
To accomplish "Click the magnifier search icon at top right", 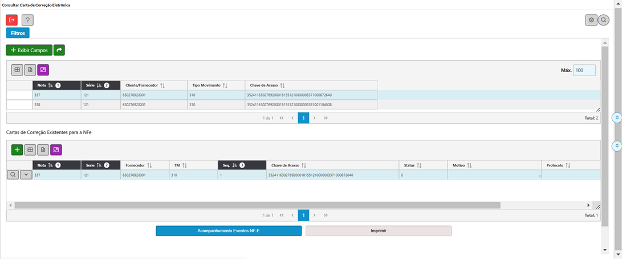I will [x=604, y=20].
